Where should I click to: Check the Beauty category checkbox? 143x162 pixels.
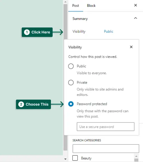click(x=75, y=158)
